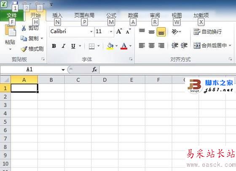The height and width of the screenshot is (171, 236).
Task: Toggle Underline formatting
Action: pyautogui.click(x=73, y=46)
